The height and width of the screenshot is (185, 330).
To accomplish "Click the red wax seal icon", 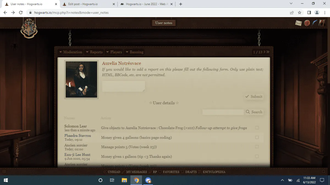I will [x=307, y=23].
